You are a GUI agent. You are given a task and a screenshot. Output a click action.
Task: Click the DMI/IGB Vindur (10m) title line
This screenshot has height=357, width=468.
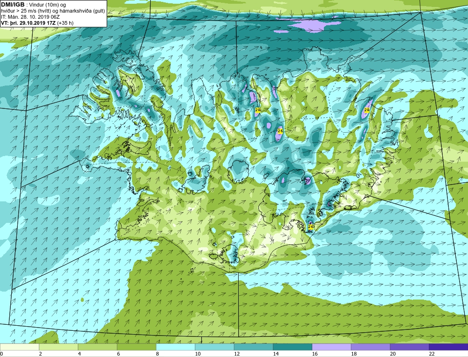[34, 5]
